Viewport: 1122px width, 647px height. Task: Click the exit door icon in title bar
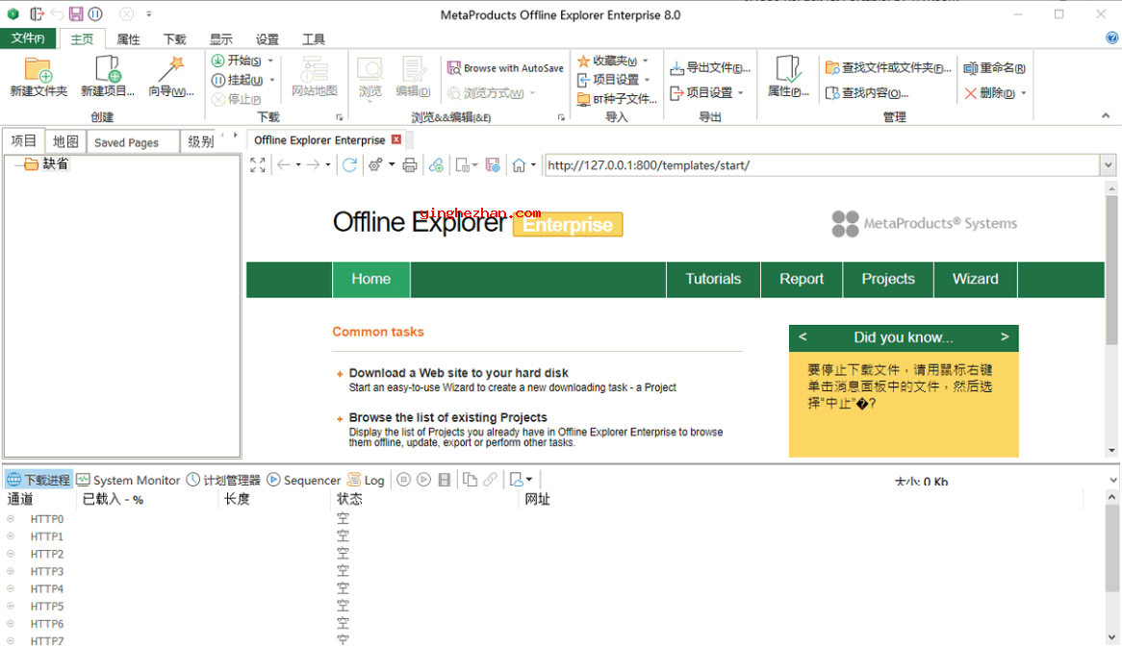coord(37,13)
